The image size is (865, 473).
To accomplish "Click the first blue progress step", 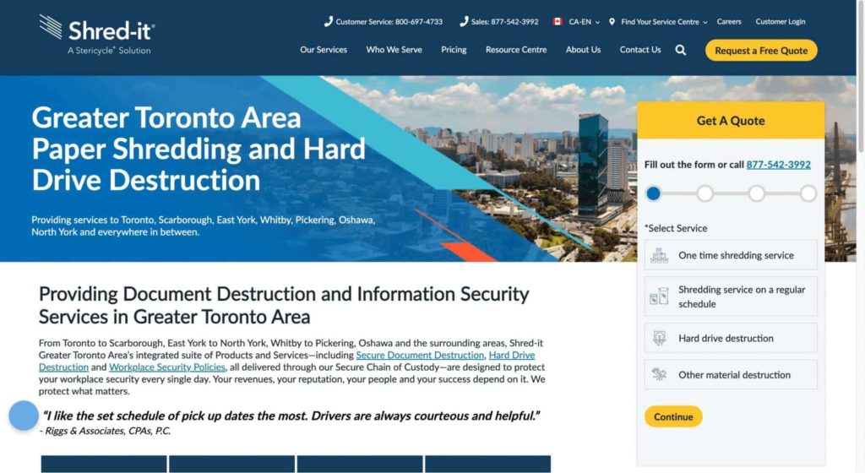I will point(653,193).
